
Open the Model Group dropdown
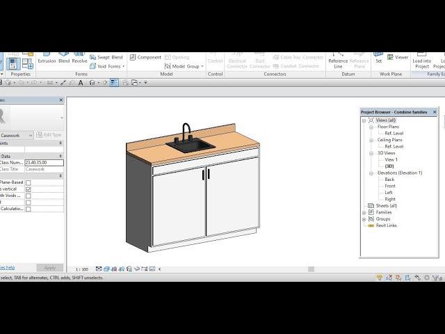[x=185, y=67]
